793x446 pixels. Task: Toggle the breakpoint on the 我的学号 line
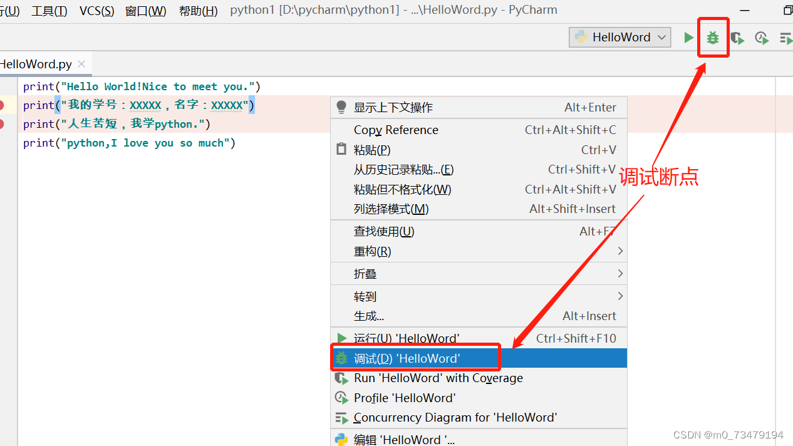tap(2, 105)
